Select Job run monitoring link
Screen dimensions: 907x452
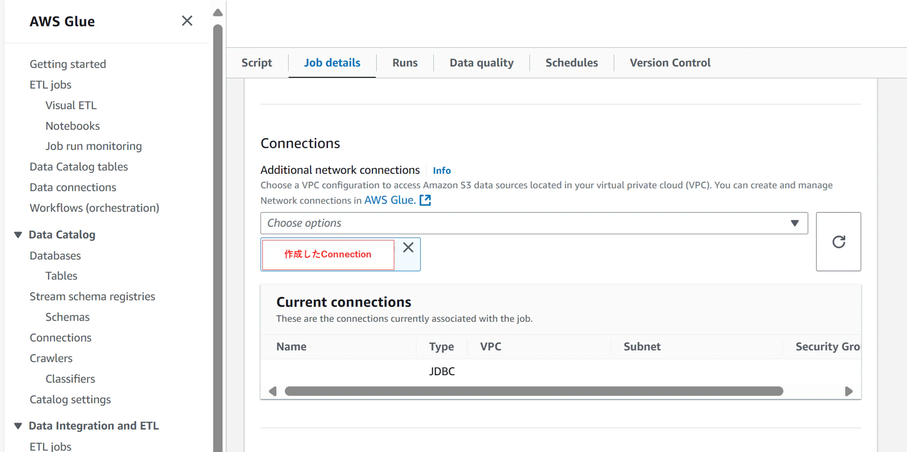coord(94,146)
